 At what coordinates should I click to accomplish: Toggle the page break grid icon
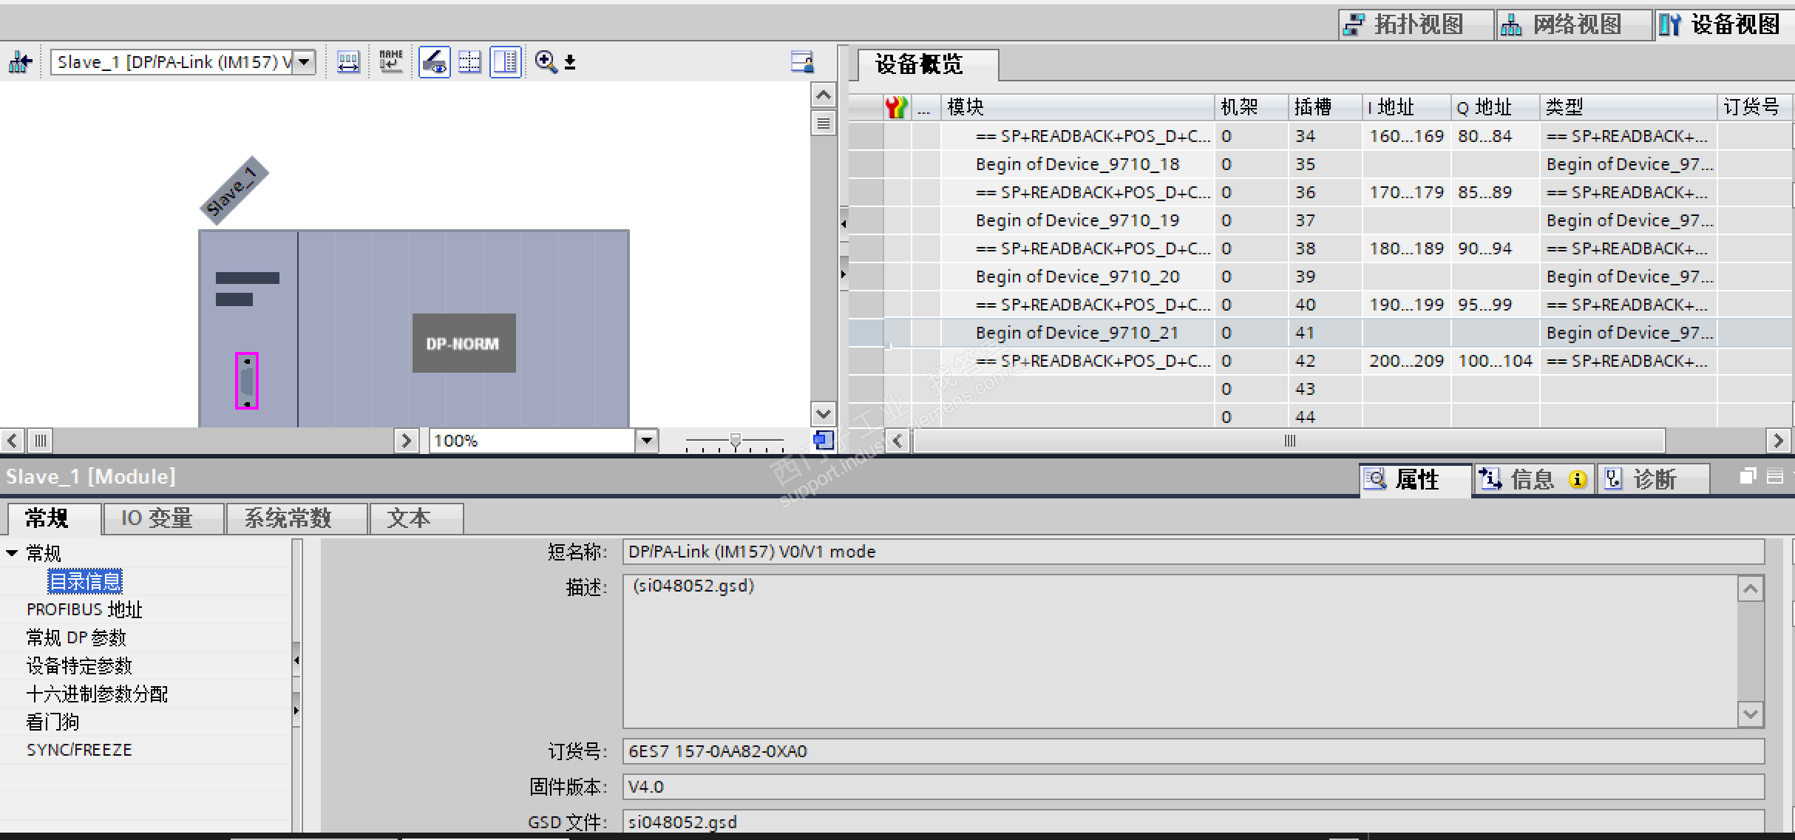point(469,62)
